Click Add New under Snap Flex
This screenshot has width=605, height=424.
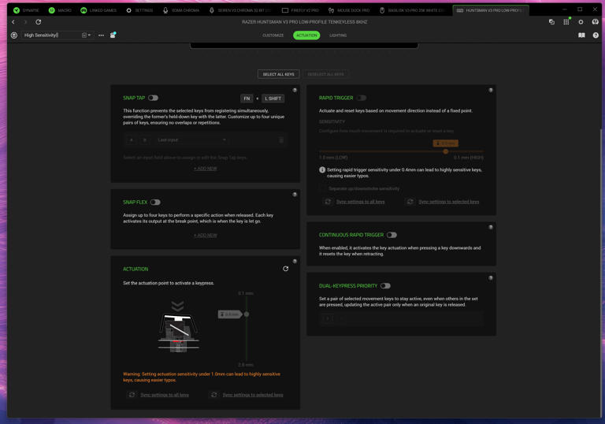click(x=206, y=235)
